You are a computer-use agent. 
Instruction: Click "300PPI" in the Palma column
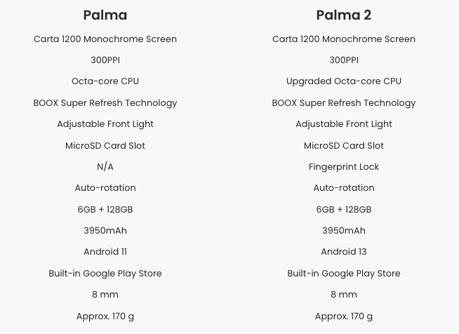105,60
